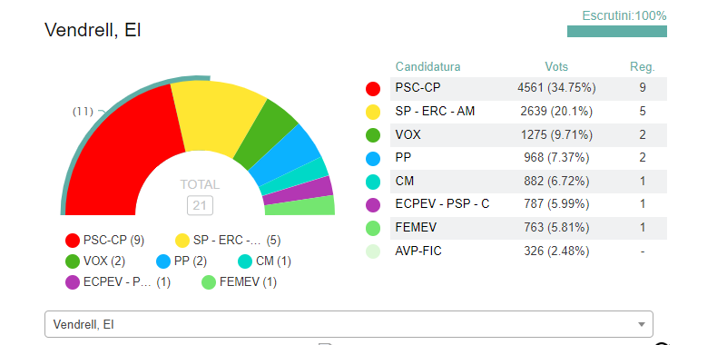Click the red PSC-CP legend circle
Viewport: 727px width, 345px height.
73,241
